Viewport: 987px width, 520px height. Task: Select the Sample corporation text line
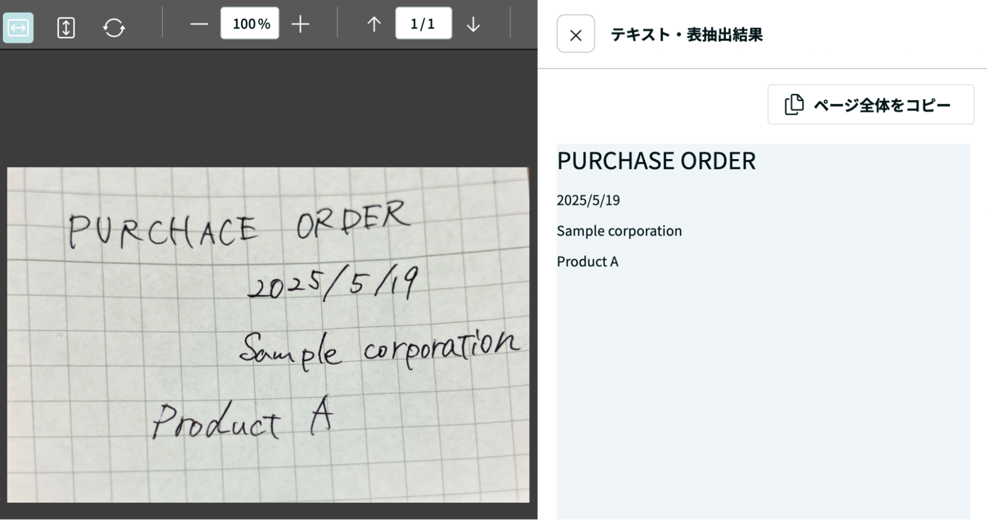point(619,231)
